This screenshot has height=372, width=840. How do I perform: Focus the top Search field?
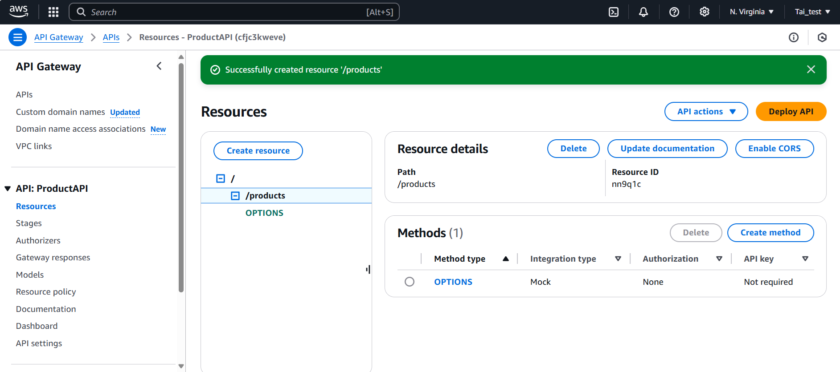(234, 12)
